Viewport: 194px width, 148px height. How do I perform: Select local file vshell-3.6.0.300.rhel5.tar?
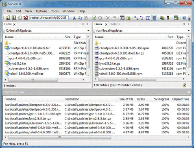pyautogui.click(x=26, y=74)
